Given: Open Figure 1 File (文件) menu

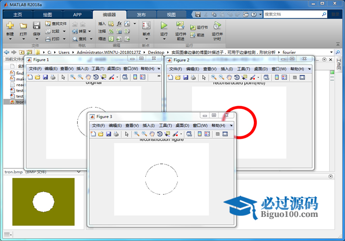Looking at the screenshot, I should pyautogui.click(x=35, y=69).
